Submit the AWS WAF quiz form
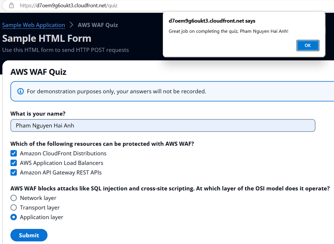This screenshot has height=244, width=334. pos(29,235)
